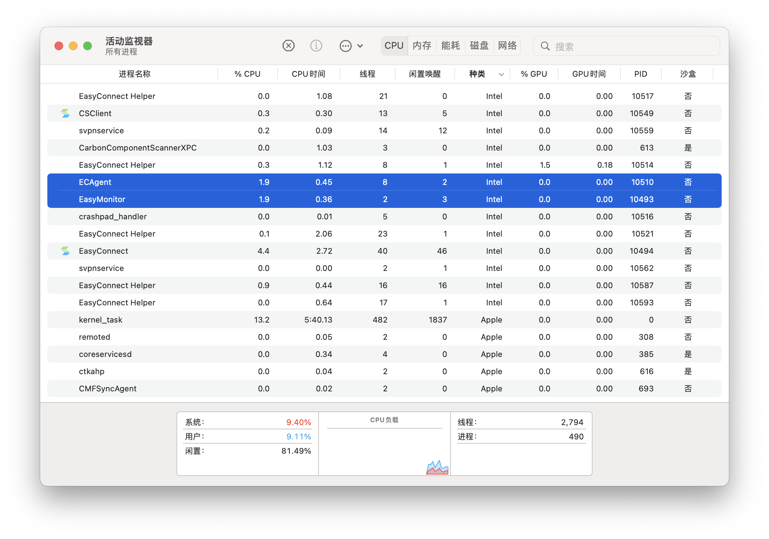Image resolution: width=769 pixels, height=539 pixels.
Task: Click the stop process X icon
Action: pyautogui.click(x=288, y=46)
